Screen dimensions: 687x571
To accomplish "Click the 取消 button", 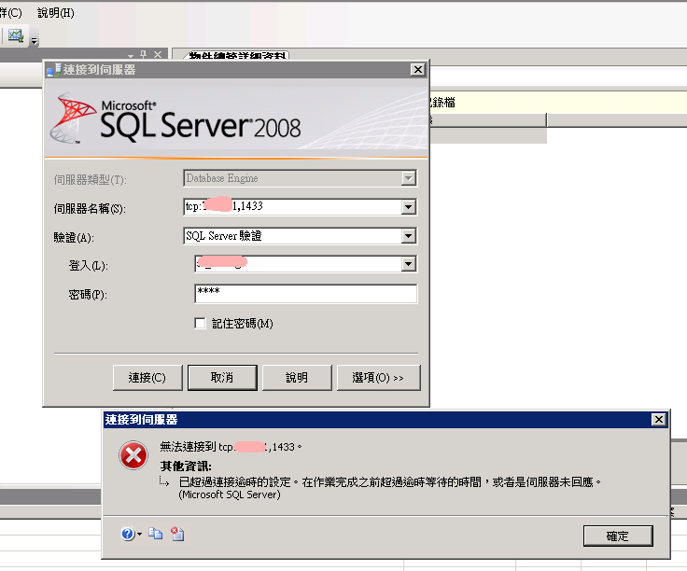I will 222,378.
